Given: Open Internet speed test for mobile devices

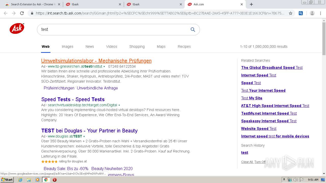Looking at the screenshot, I should 275,136.
